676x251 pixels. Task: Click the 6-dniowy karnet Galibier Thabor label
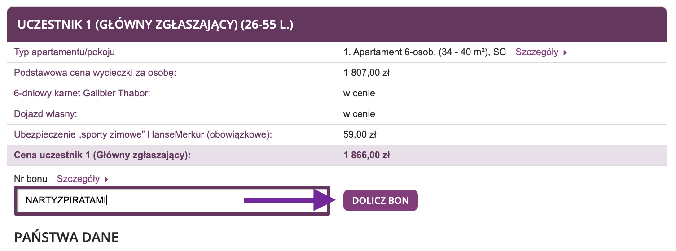[x=82, y=94]
